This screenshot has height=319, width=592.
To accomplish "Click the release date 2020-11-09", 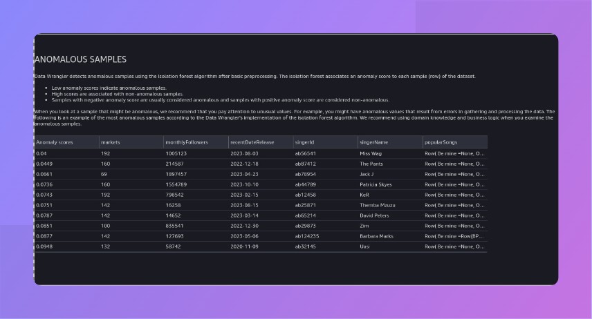I will [x=244, y=246].
